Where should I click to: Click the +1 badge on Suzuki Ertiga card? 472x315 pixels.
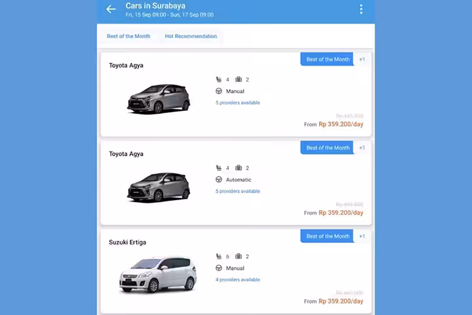(362, 236)
